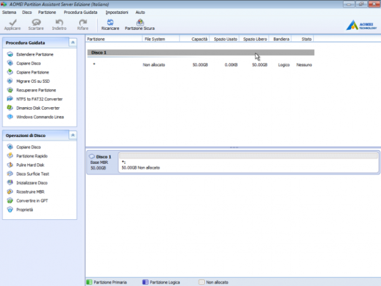Click the Applicare checkmark toolbar icon
Image resolution: width=381 pixels, height=286 pixels.
pos(12,22)
